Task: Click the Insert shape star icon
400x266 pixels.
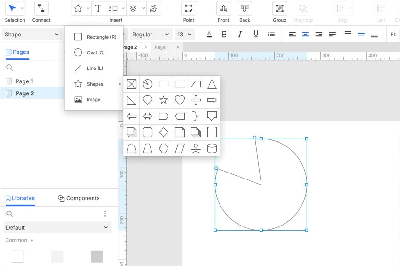Action: pos(78,8)
